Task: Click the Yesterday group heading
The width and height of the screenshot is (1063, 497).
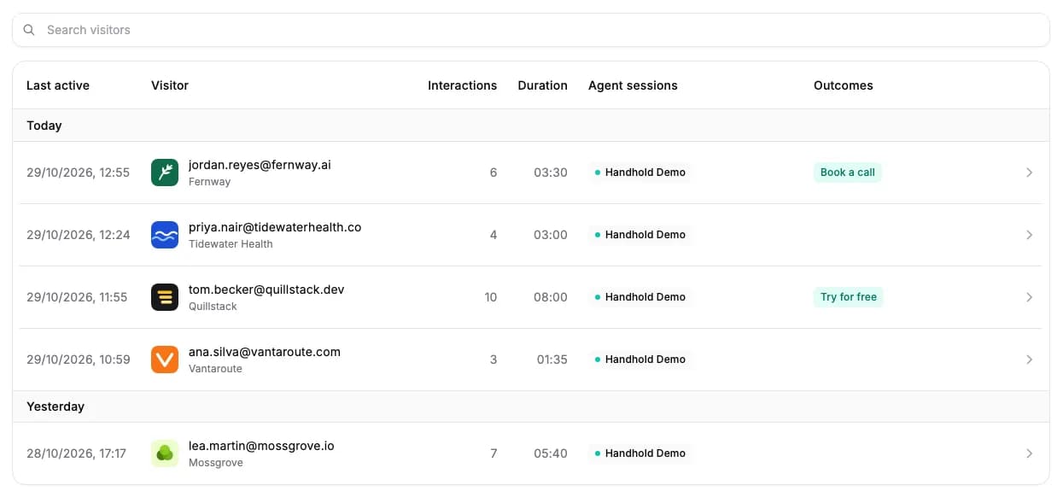Action: (x=55, y=406)
